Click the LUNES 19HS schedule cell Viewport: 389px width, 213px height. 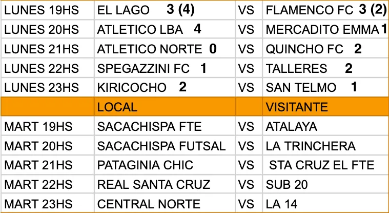point(47,10)
